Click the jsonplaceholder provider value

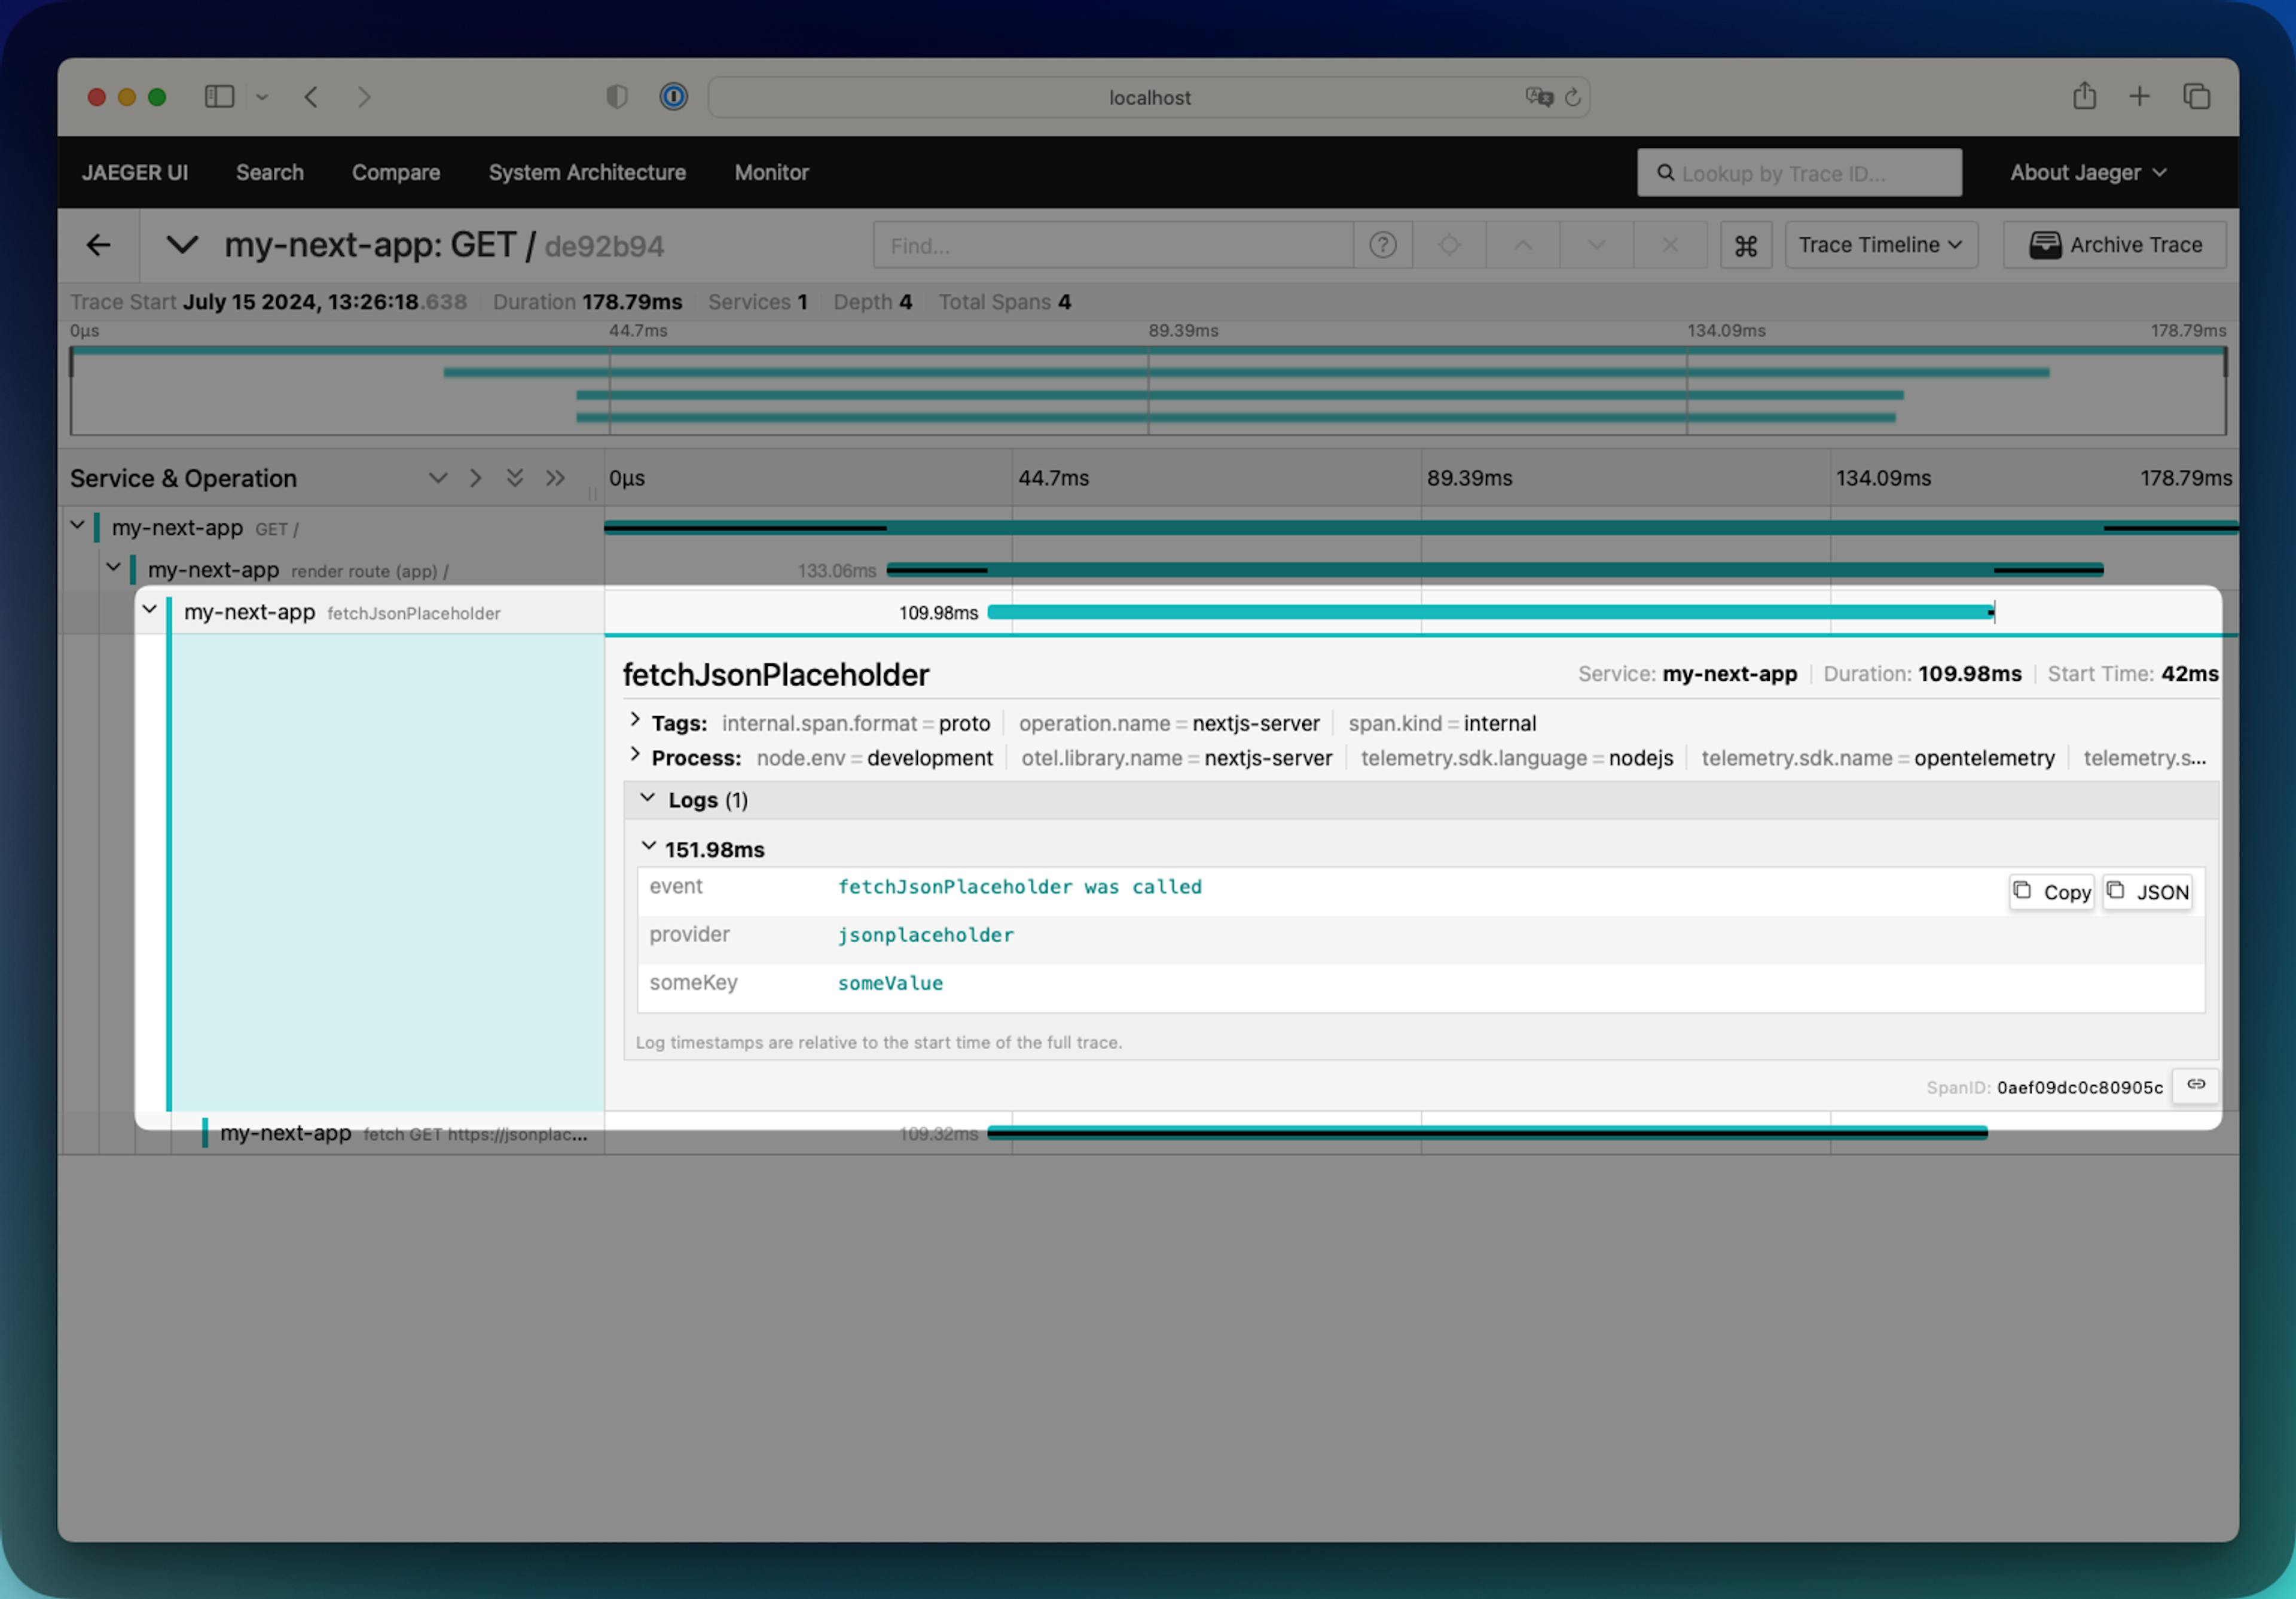coord(926,936)
